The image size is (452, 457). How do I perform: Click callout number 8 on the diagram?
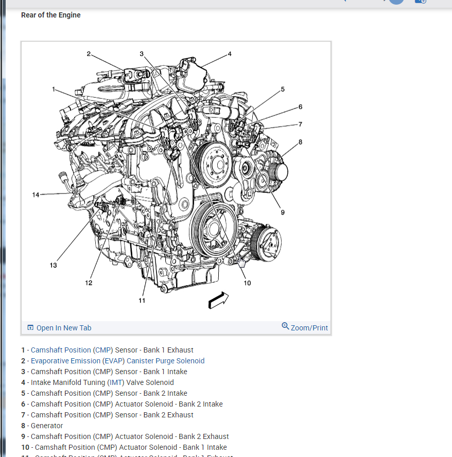click(300, 142)
